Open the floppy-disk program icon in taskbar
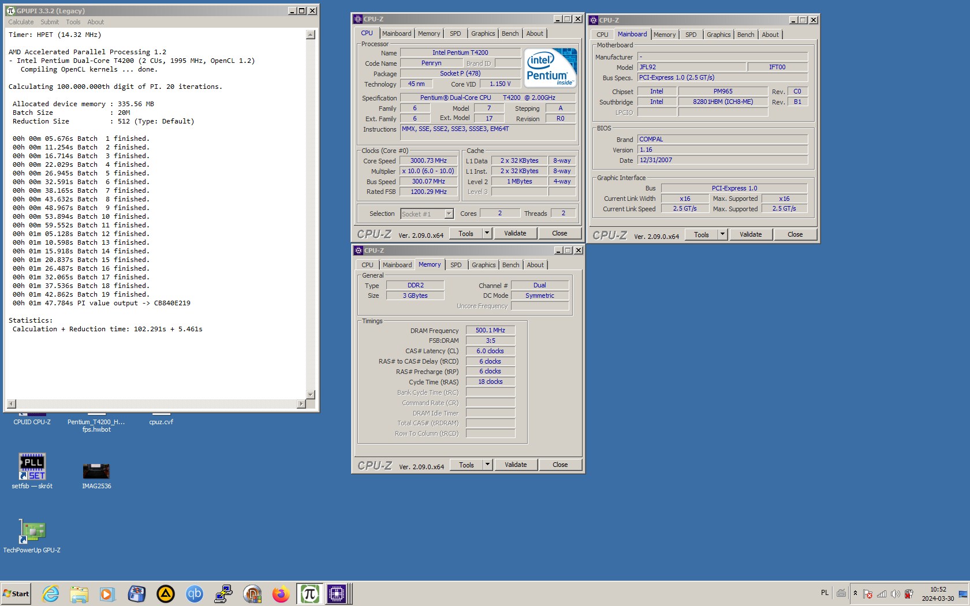The image size is (970, 606). click(x=137, y=593)
